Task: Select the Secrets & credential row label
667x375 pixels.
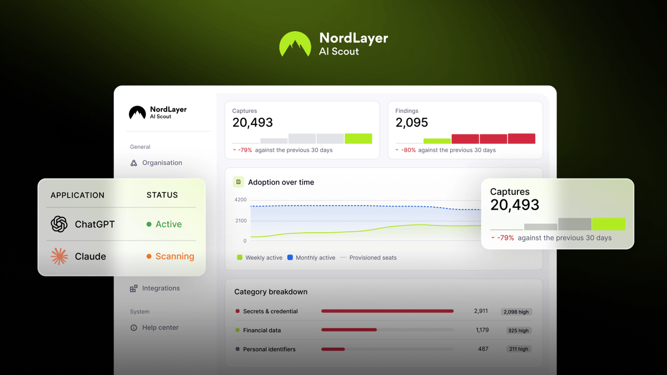Action: (270, 312)
